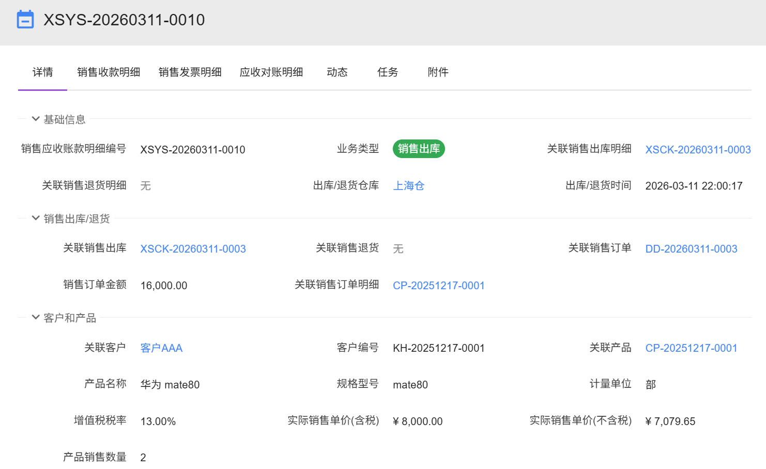This screenshot has height=469, width=766.
Task: Collapse the 客户和产品 section
Action: tap(36, 318)
